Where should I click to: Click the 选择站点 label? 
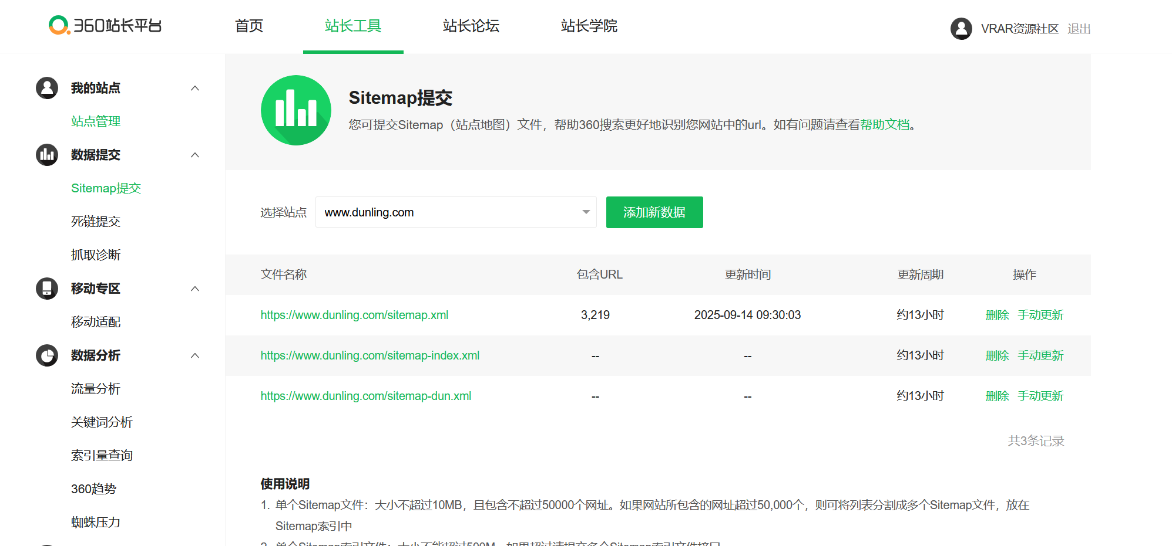(284, 212)
